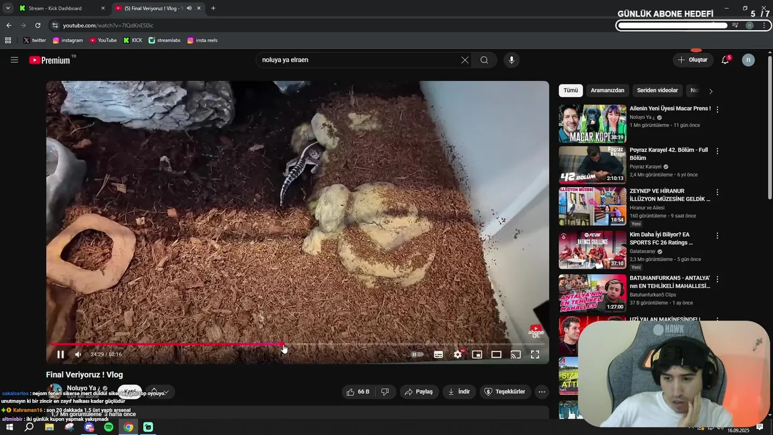Viewport: 773px width, 435px height.
Task: Open the Windows taskbar search
Action: (x=29, y=427)
